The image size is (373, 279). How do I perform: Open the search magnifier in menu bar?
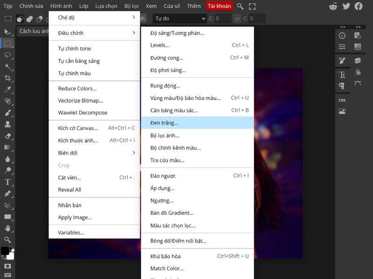(x=240, y=6)
